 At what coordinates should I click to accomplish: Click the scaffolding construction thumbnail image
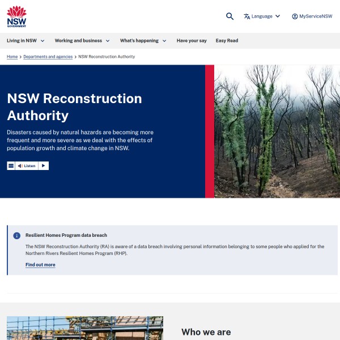[85, 328]
